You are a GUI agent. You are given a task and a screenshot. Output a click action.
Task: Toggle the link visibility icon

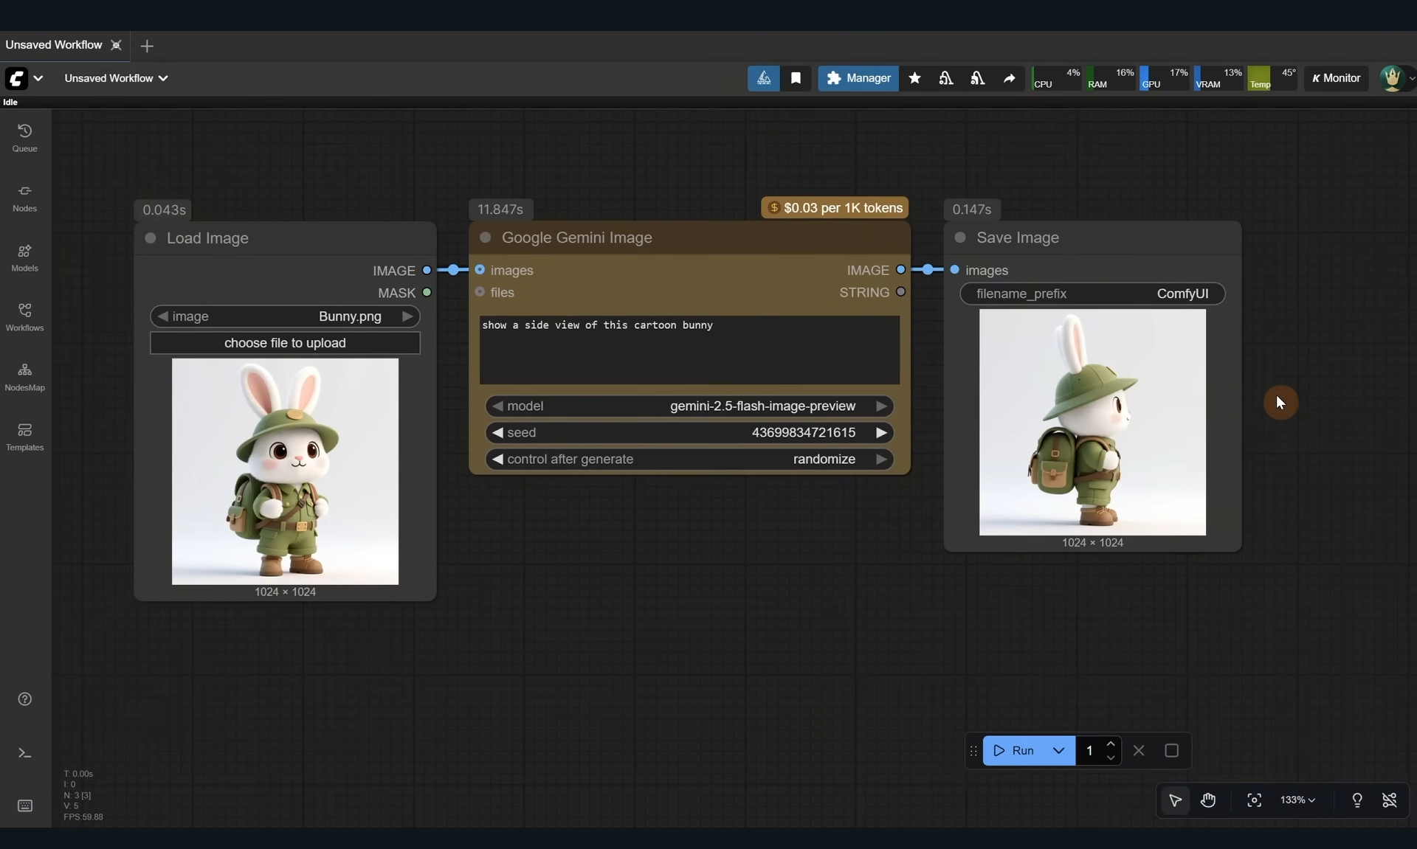pos(1390,800)
